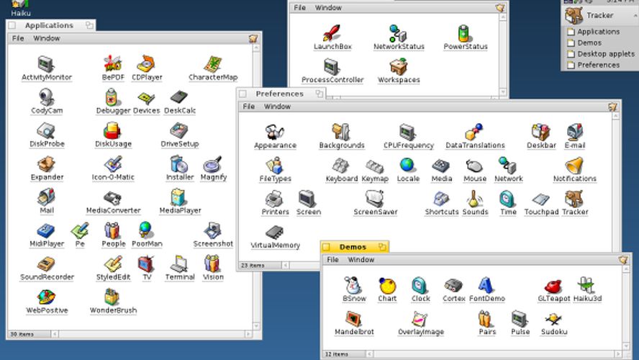Open the Keymap preference icon
639x360 pixels.
tap(374, 166)
